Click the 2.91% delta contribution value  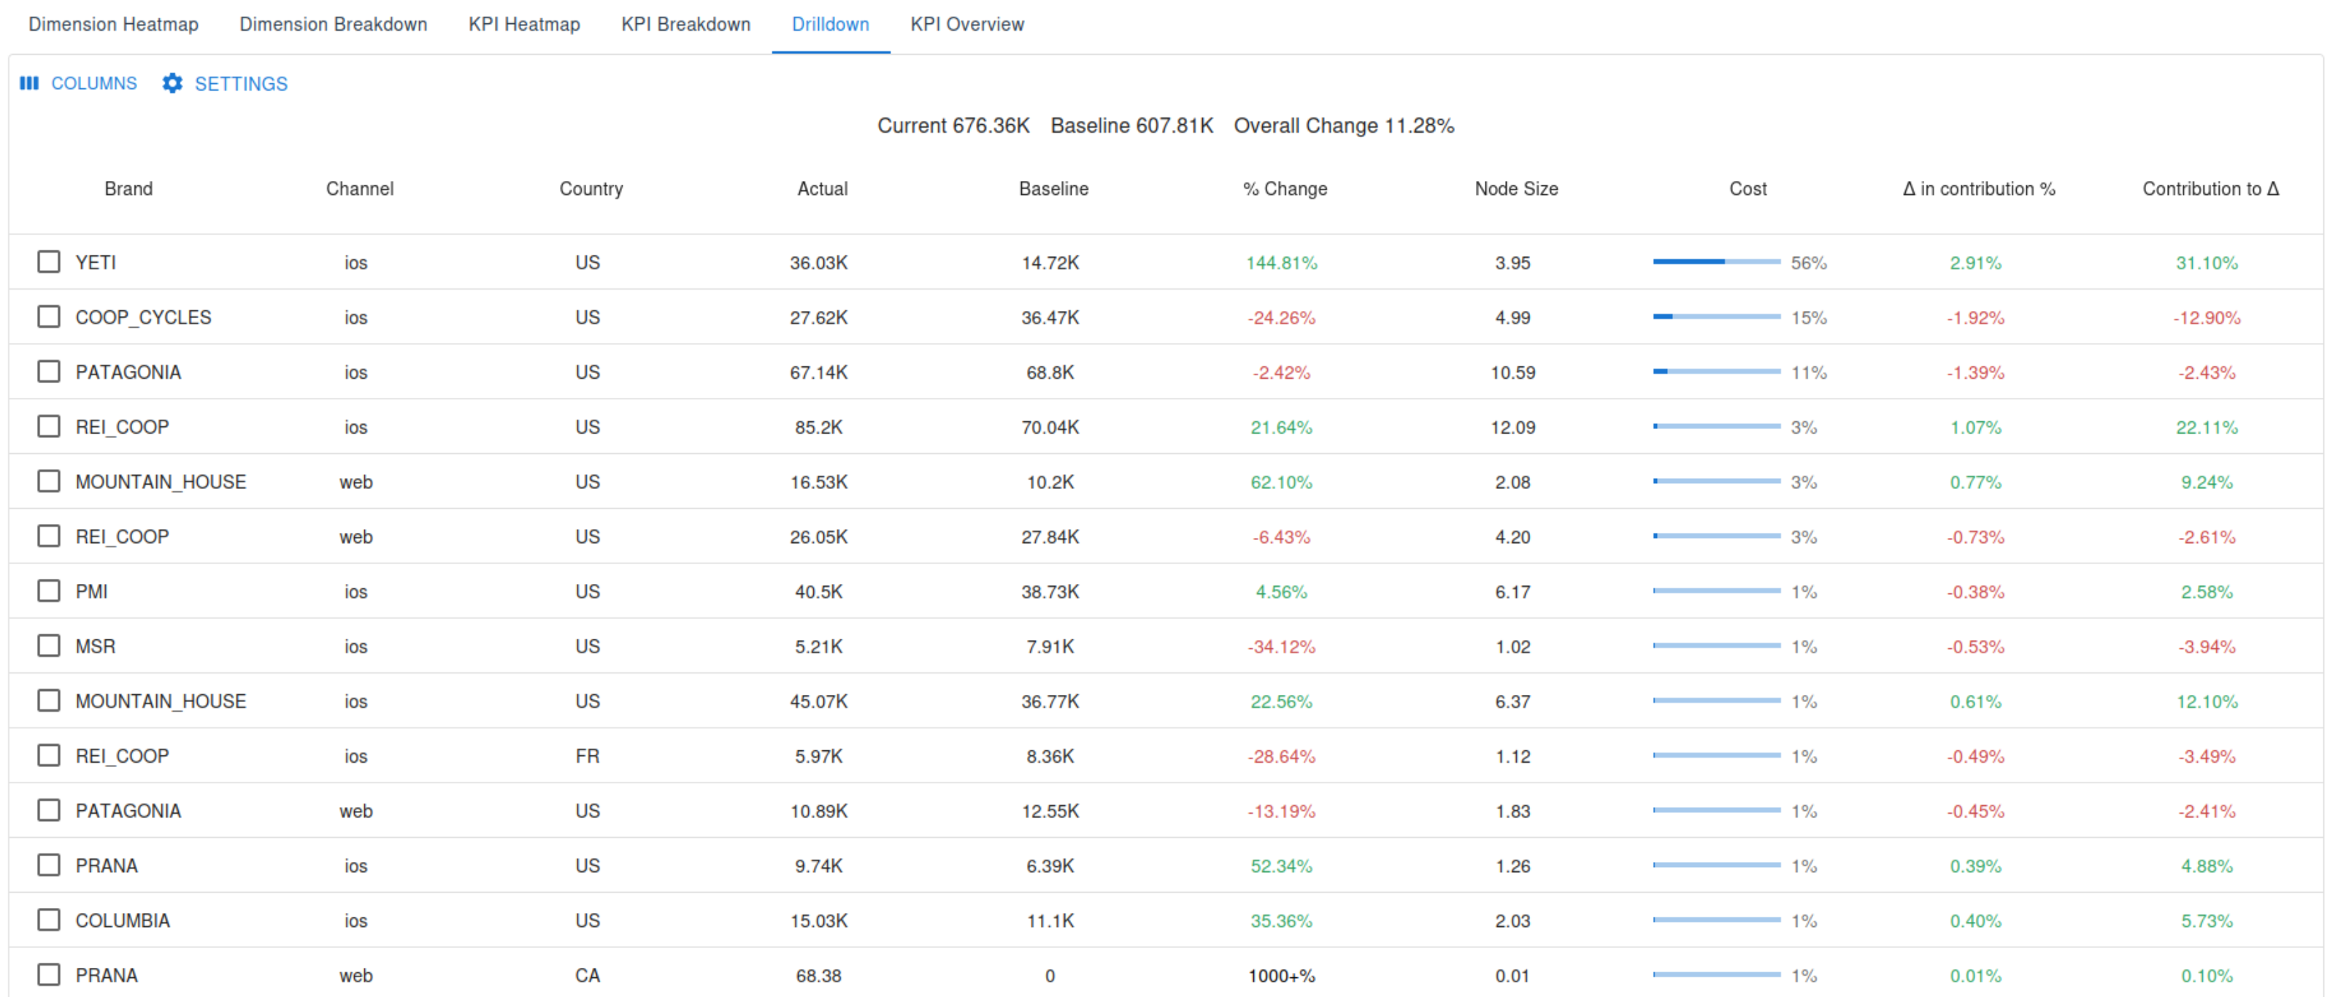click(1975, 262)
